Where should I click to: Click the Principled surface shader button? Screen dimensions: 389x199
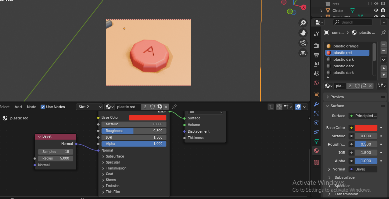click(x=363, y=116)
